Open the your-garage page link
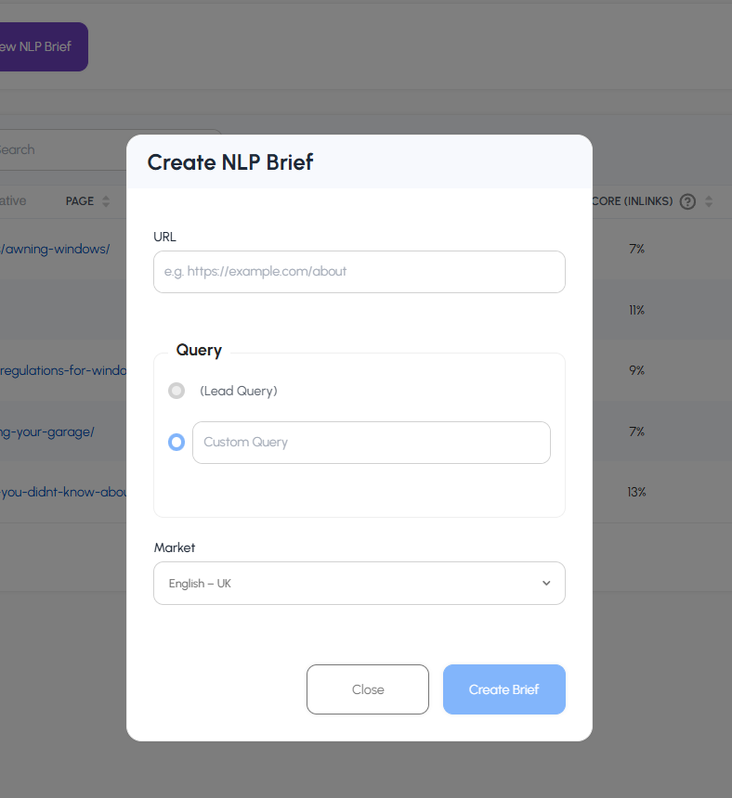Viewport: 732px width, 798px height. (46, 431)
